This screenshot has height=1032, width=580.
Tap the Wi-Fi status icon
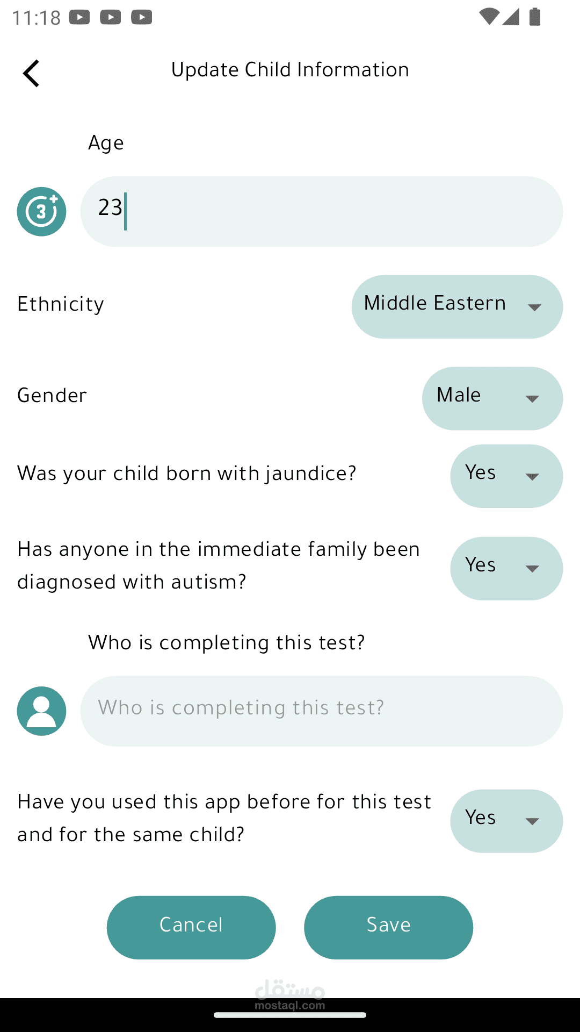tap(488, 17)
